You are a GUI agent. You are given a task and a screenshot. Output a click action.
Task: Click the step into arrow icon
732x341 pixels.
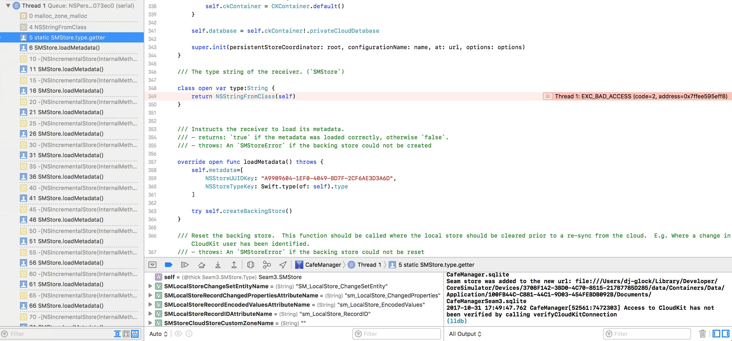[218, 265]
